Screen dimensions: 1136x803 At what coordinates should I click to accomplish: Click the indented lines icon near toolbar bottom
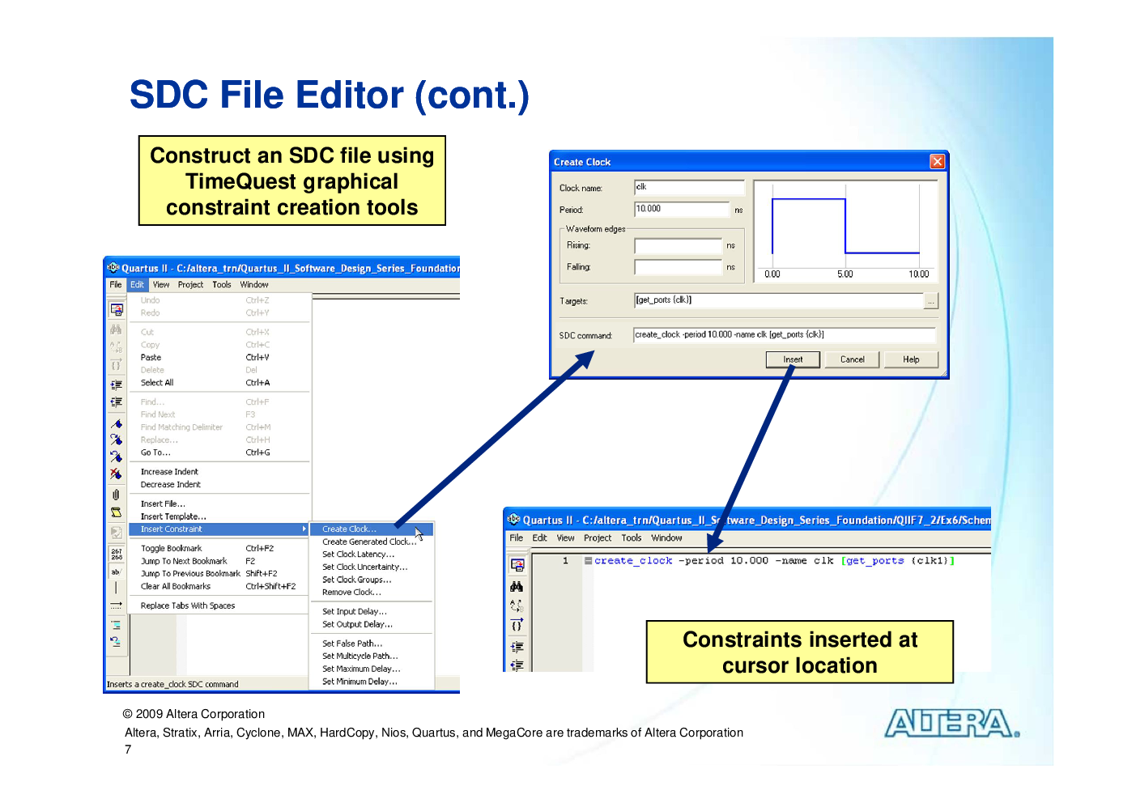(x=117, y=624)
